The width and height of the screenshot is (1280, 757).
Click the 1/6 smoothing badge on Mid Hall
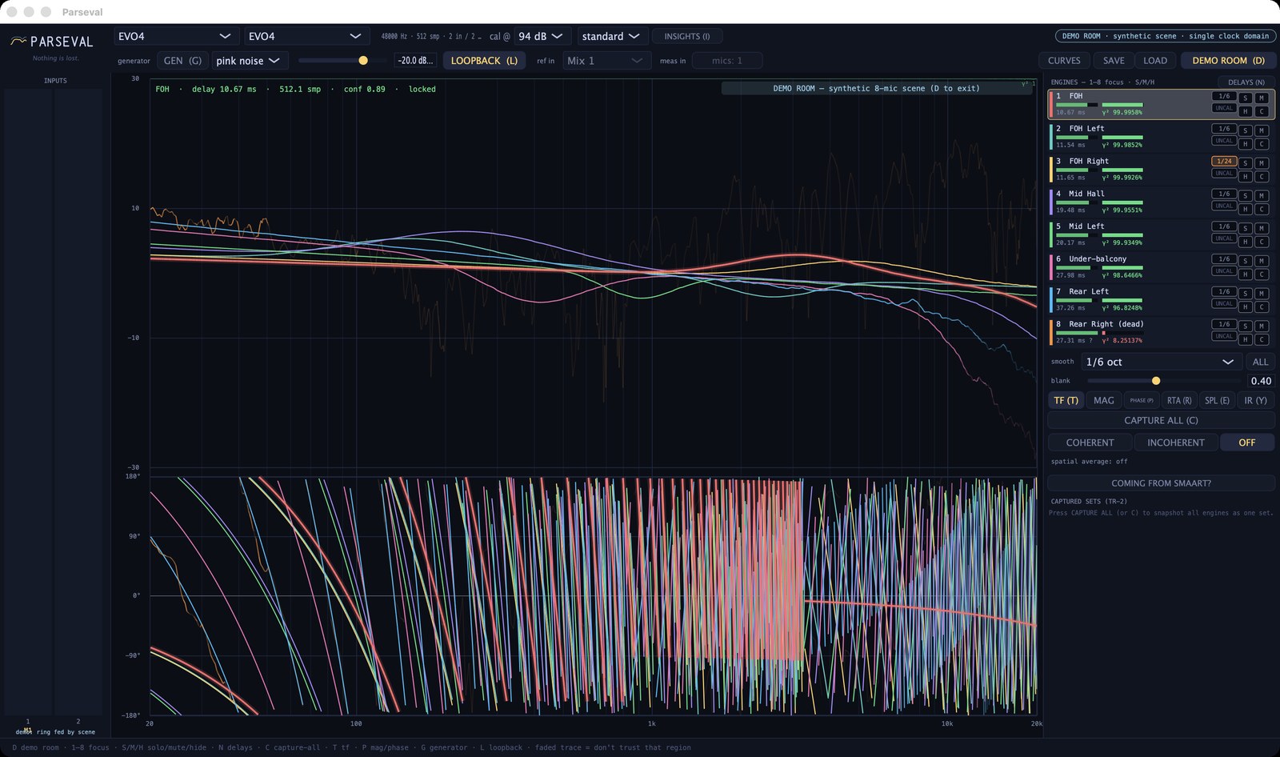pos(1224,194)
